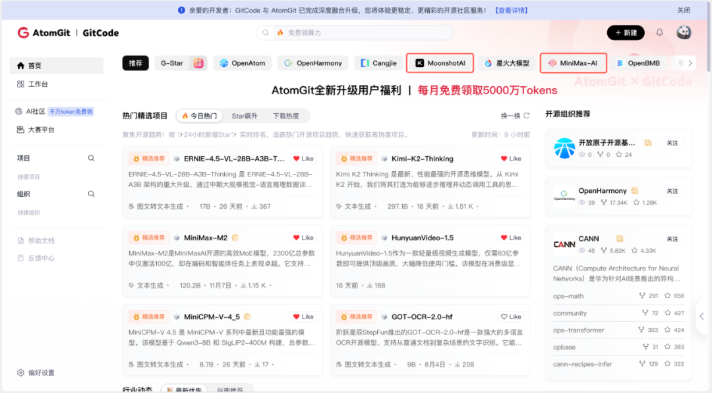Click the info icon in top banner

(181, 10)
